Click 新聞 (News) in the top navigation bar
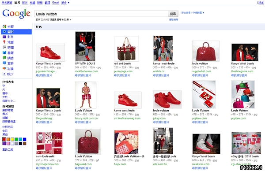265x171 pixels. [x=40, y=3]
